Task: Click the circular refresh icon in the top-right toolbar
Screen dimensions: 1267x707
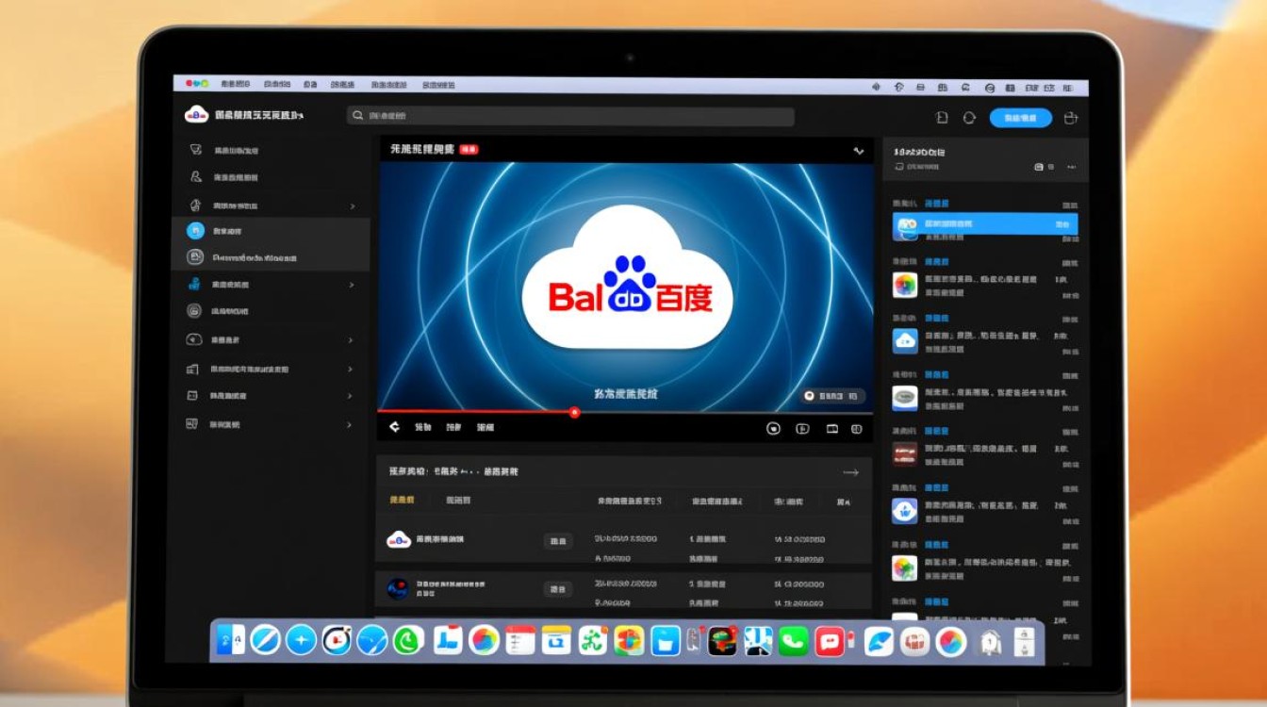Action: coord(969,118)
